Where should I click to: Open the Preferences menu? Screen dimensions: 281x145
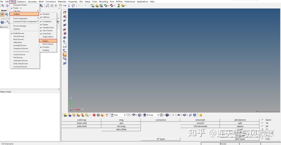(x=130, y=2)
